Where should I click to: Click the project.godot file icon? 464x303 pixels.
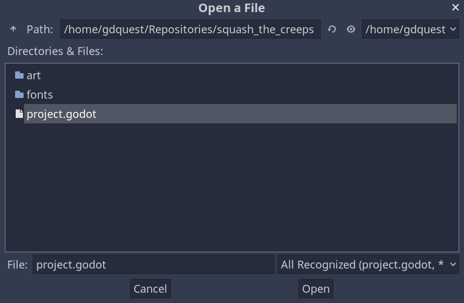click(x=19, y=114)
